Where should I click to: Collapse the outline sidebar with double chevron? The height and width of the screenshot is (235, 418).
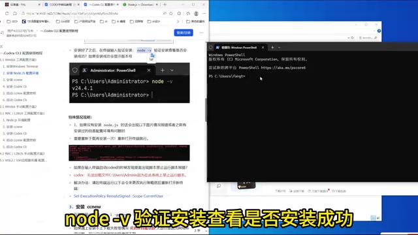click(1, 46)
